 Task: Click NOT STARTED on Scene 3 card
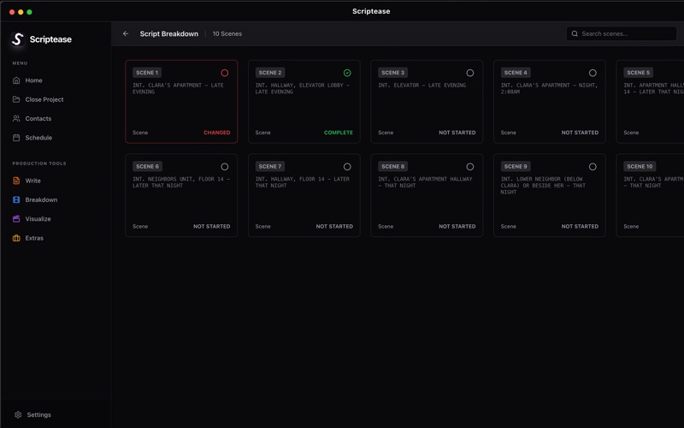pyautogui.click(x=457, y=133)
